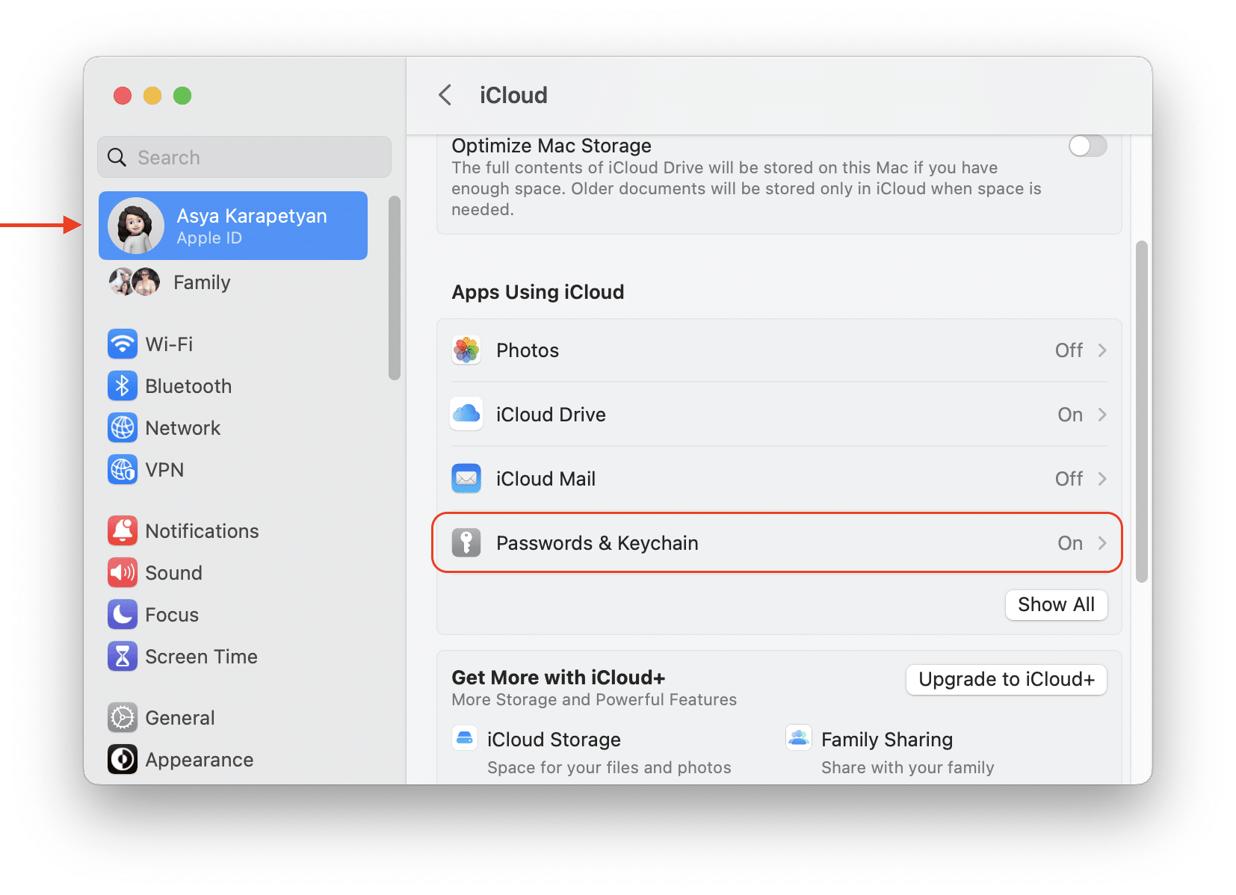Click the Sound speaker icon
The width and height of the screenshot is (1236, 895).
coord(123,572)
